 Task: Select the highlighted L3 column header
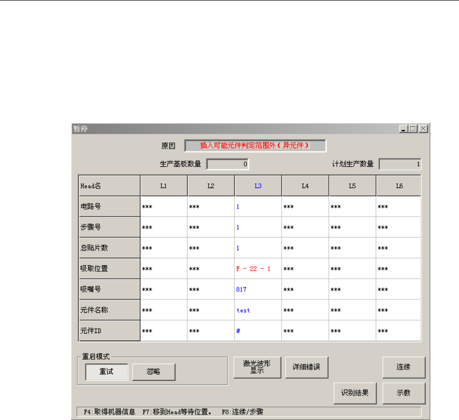click(258, 186)
